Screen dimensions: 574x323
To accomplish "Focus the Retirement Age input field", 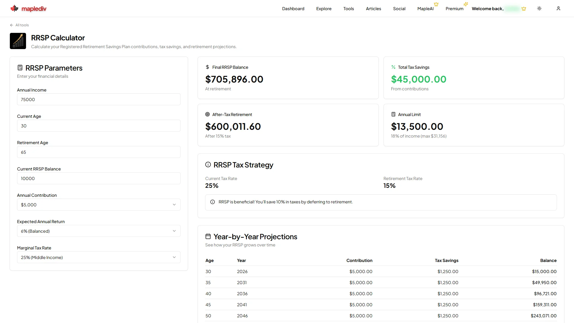I will pos(99,152).
